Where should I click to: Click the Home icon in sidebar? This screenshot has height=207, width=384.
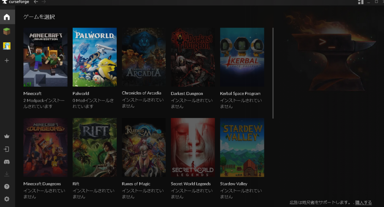[7, 17]
